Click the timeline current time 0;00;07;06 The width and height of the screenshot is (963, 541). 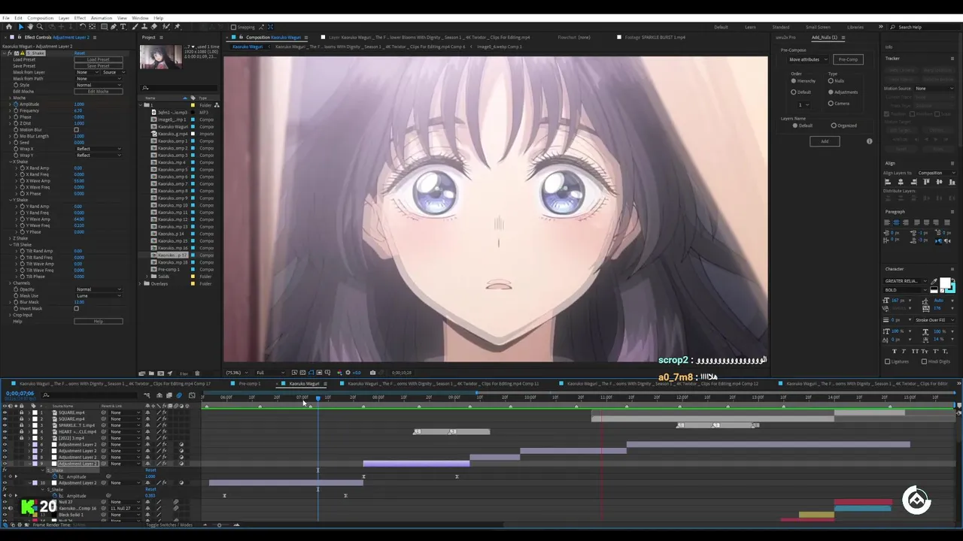pos(20,394)
